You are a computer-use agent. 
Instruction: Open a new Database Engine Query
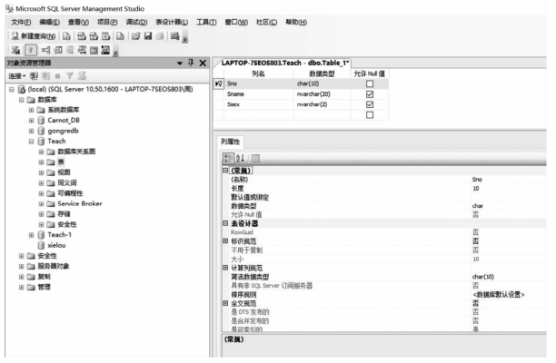coord(66,35)
